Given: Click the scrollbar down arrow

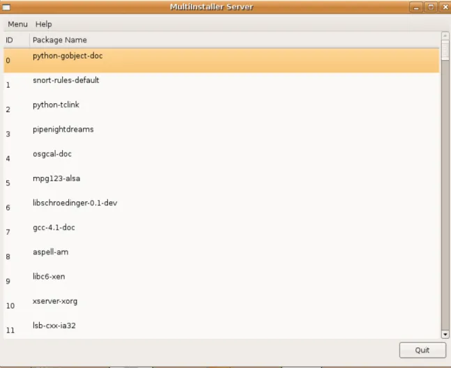Looking at the screenshot, I should tap(445, 335).
